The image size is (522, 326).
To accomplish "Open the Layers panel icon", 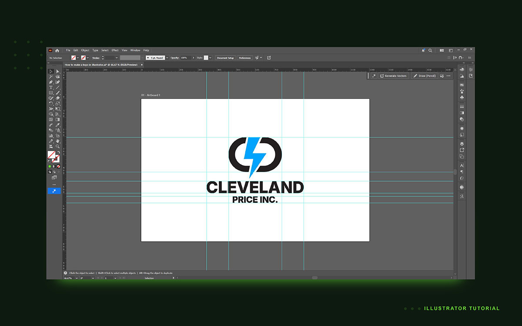I will pyautogui.click(x=462, y=144).
